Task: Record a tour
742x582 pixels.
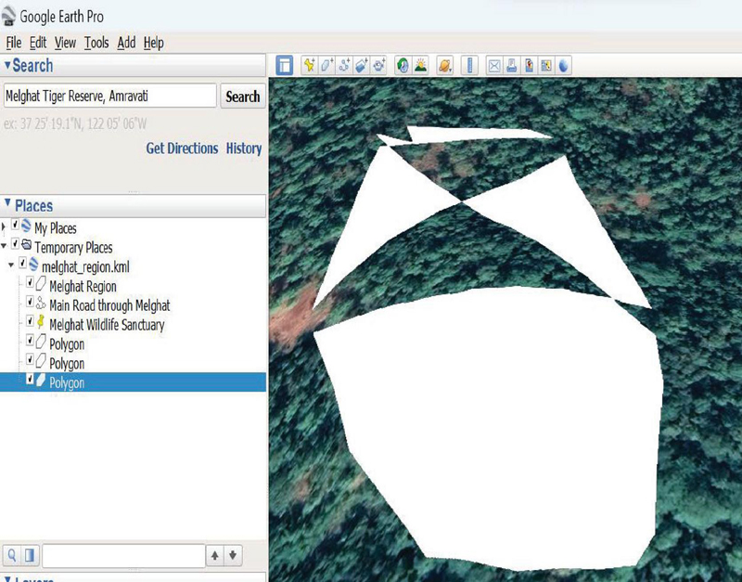Action: tap(379, 65)
